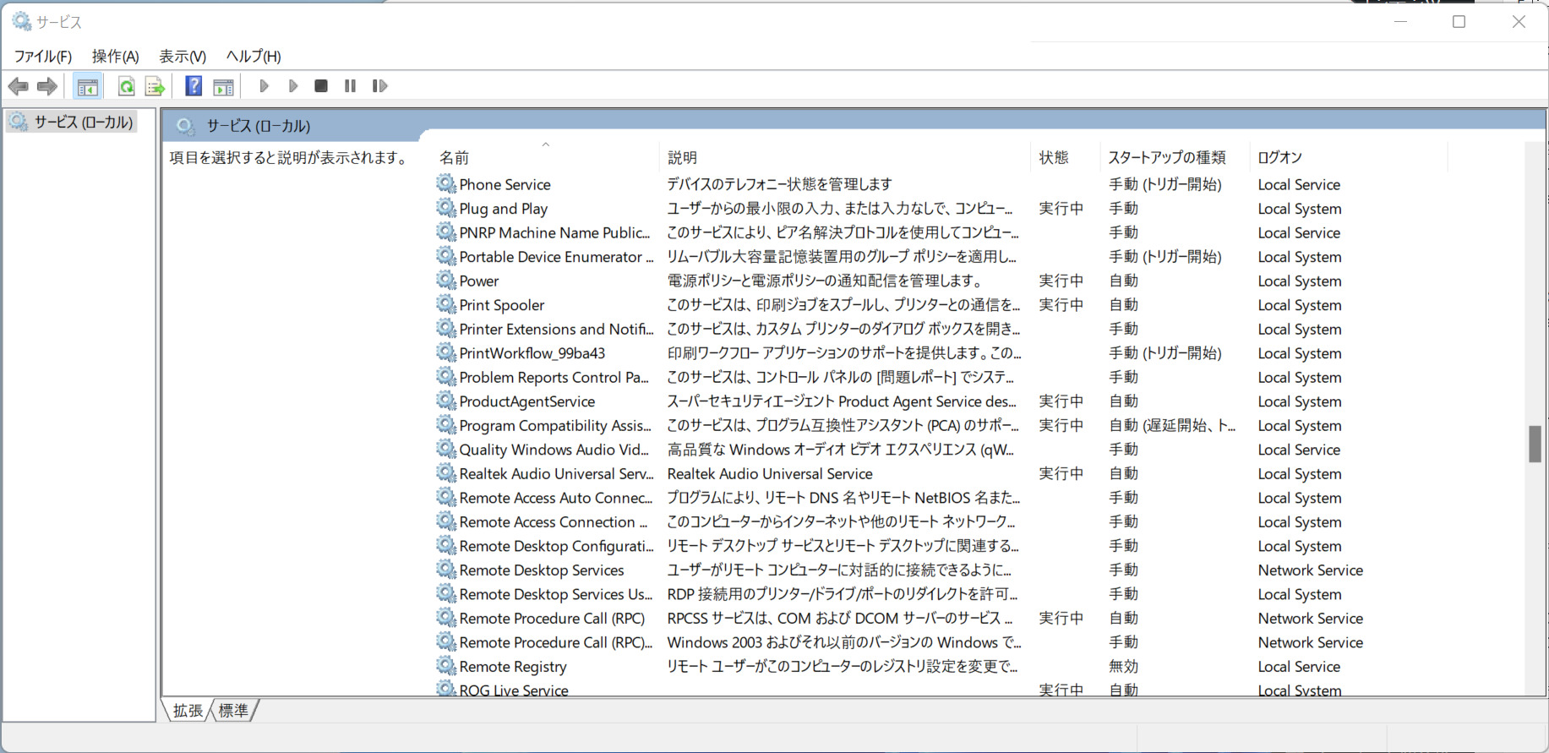Click the gear icon of Print Spooler
The height and width of the screenshot is (753, 1549).
point(446,304)
